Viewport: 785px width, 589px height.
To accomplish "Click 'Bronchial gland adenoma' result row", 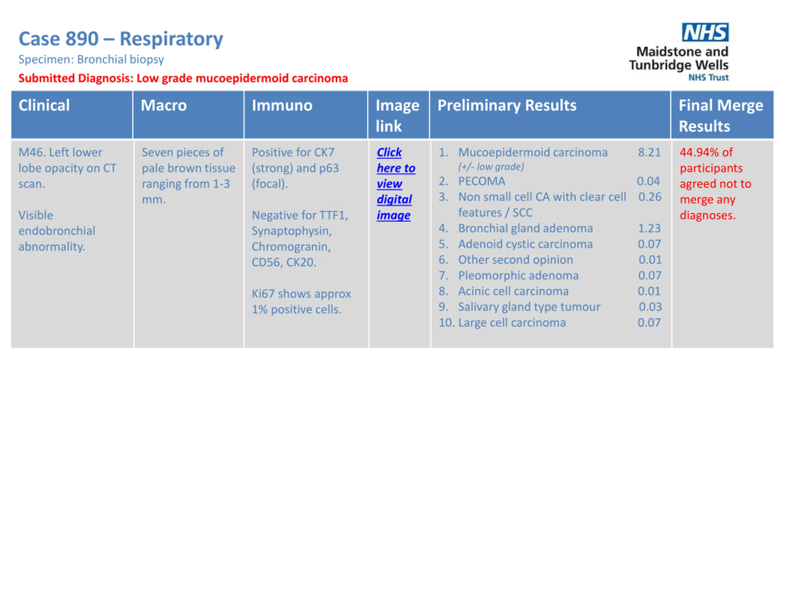I will pos(550,228).
